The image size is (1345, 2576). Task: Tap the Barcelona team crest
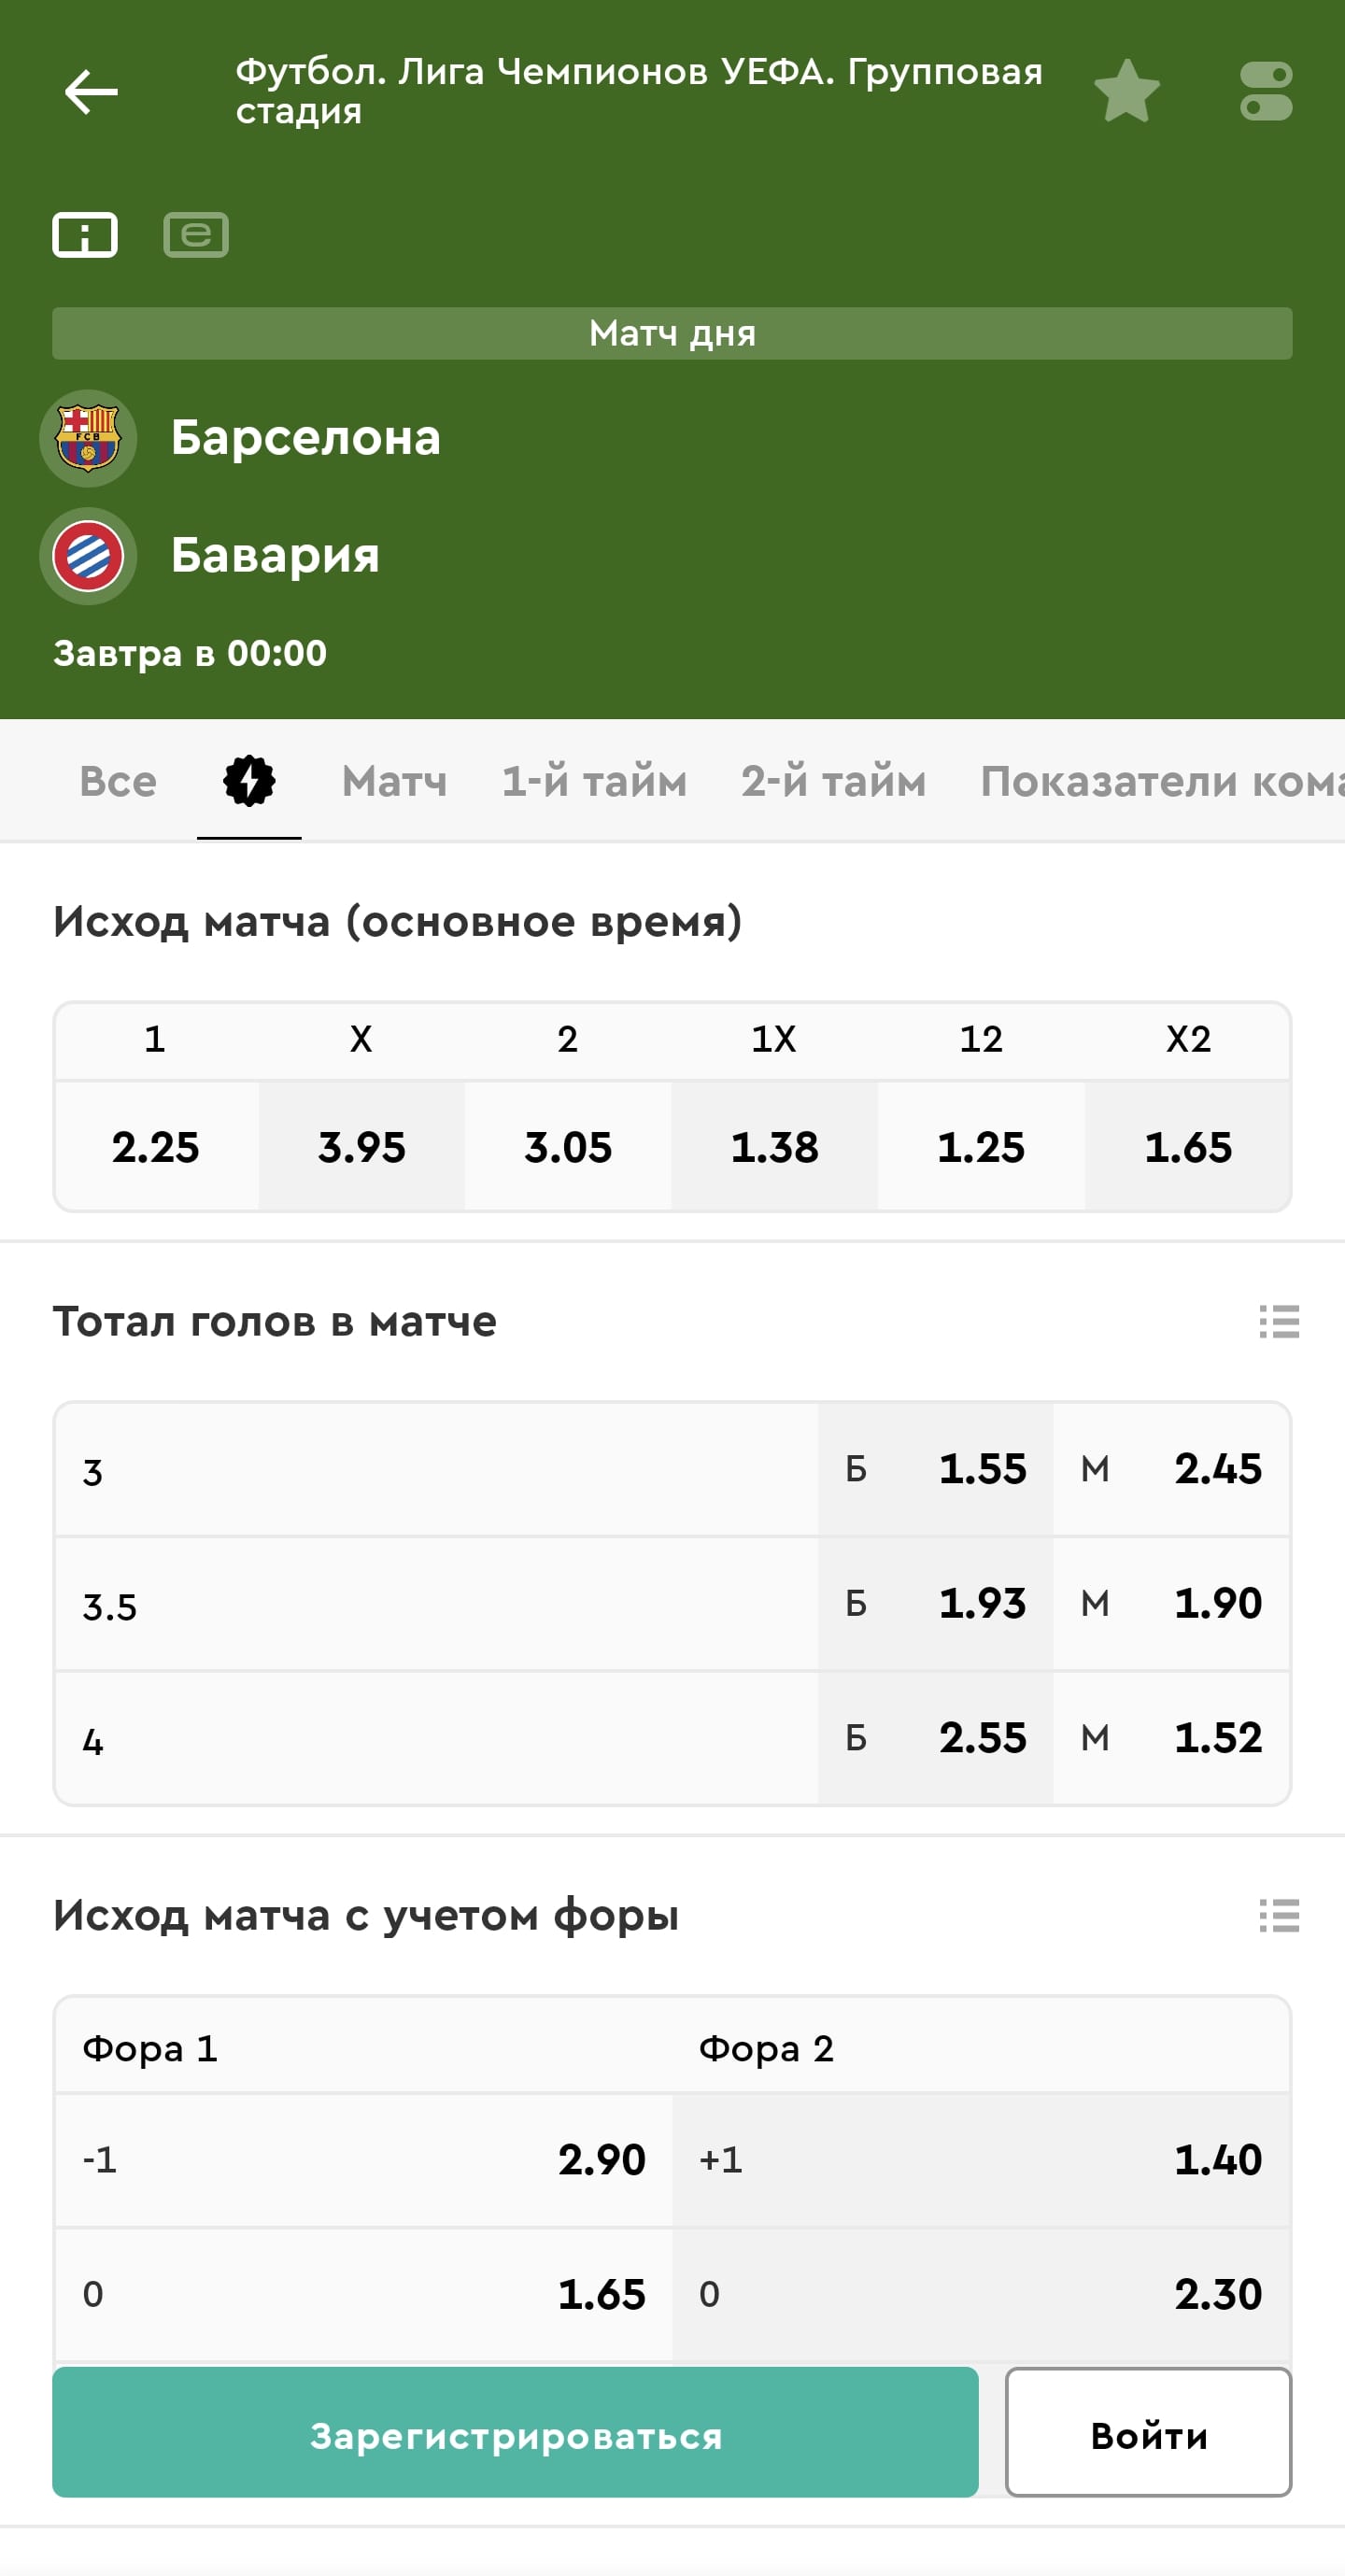point(88,438)
